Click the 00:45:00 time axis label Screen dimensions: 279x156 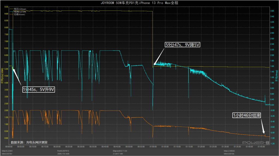(x=117, y=147)
